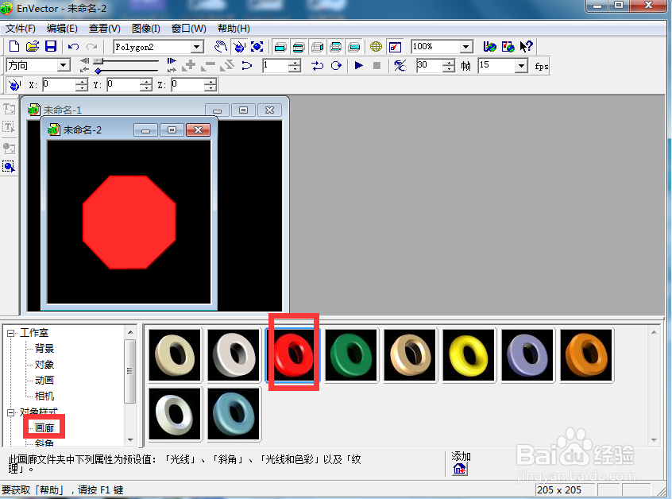The image size is (672, 499).
Task: Click the reverse keyframes icon
Action: pos(227,66)
